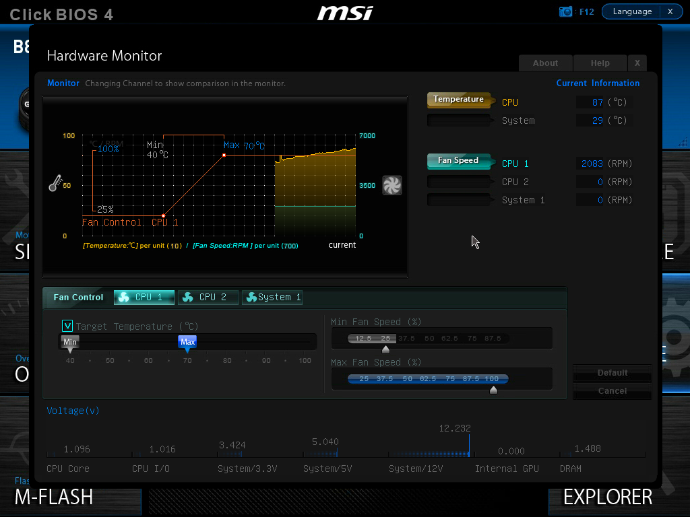Toggle the Target Temperature checkbox

click(x=67, y=326)
